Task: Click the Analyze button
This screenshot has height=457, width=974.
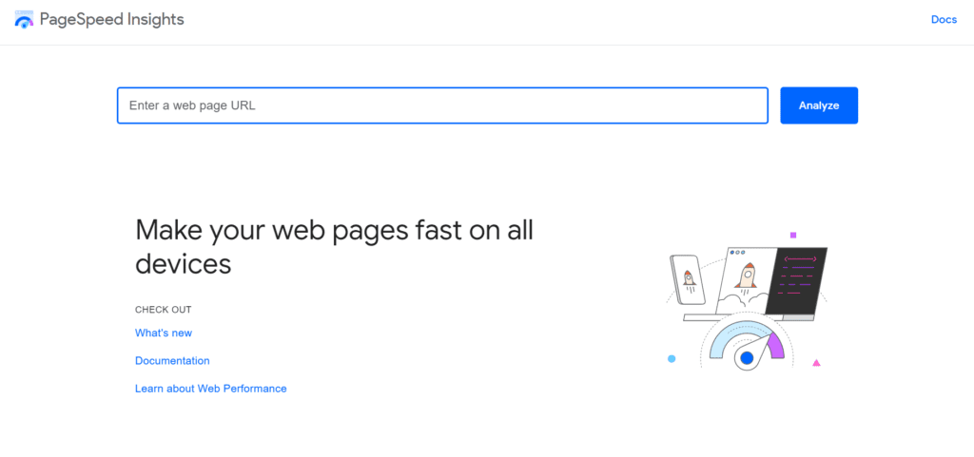Action: [819, 105]
